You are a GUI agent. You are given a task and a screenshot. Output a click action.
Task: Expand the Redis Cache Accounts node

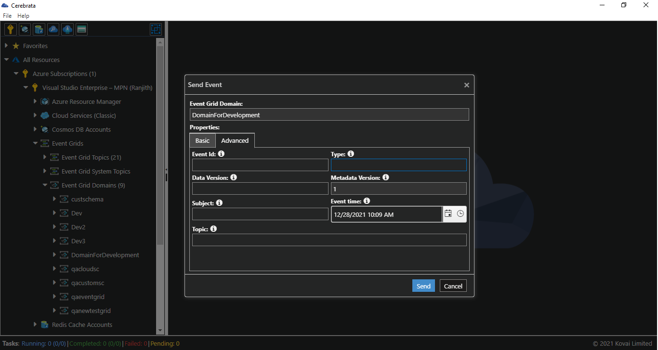tap(35, 325)
